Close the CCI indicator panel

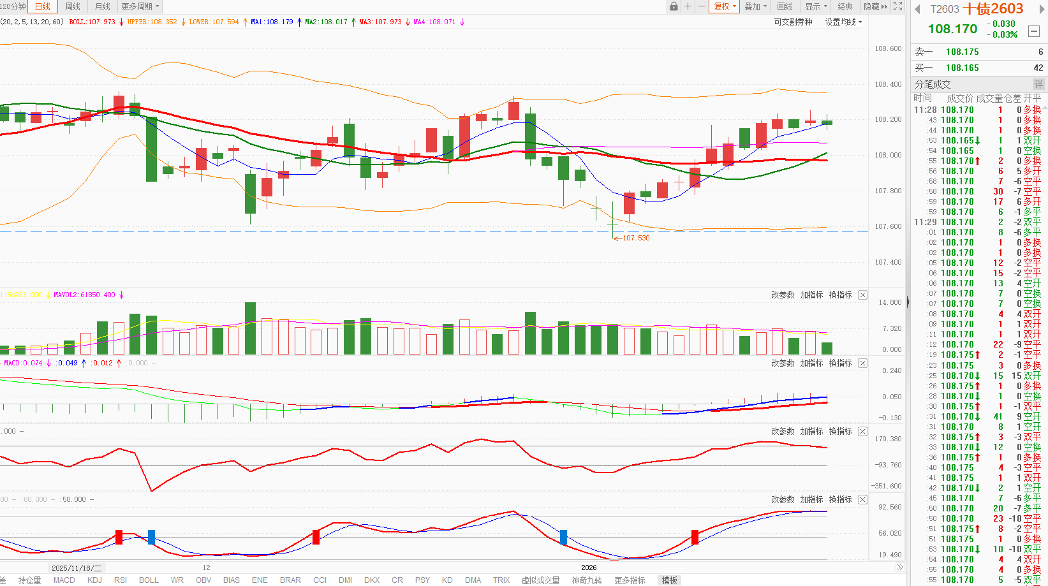(x=862, y=431)
